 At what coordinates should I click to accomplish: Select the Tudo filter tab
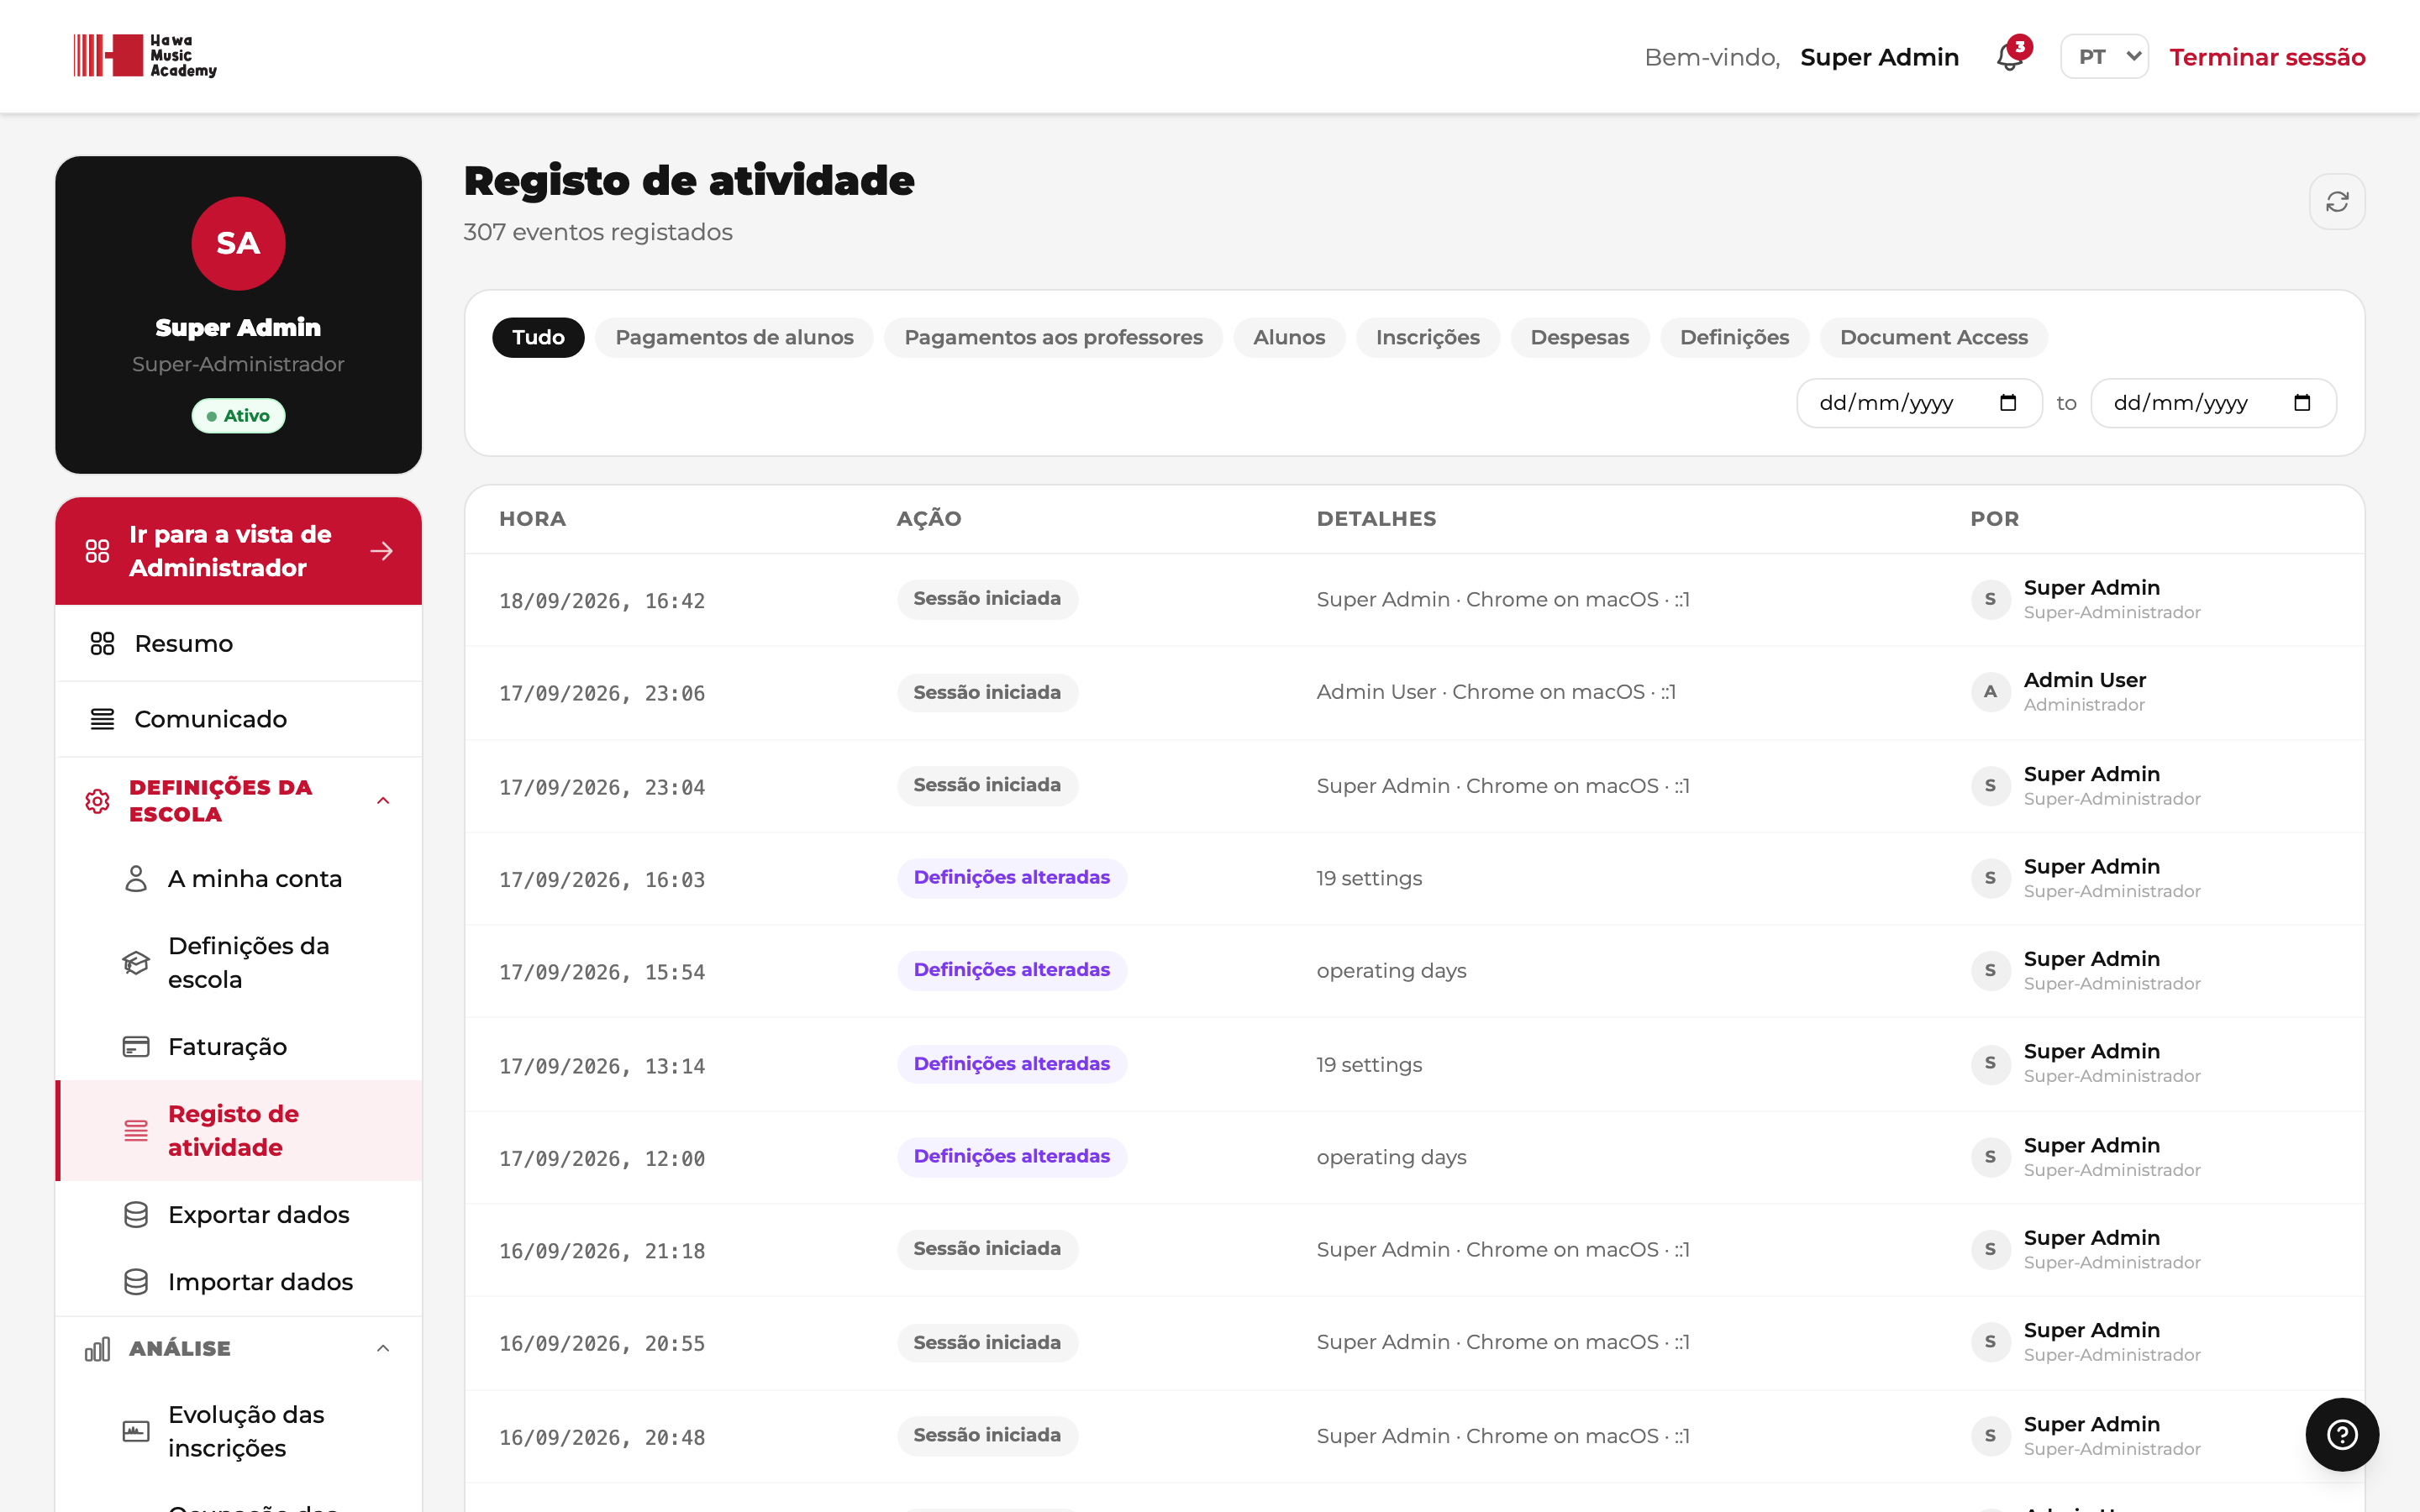(538, 337)
